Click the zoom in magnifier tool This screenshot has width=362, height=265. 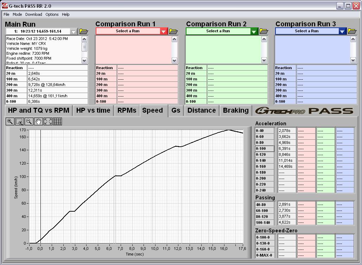(x=10, y=121)
